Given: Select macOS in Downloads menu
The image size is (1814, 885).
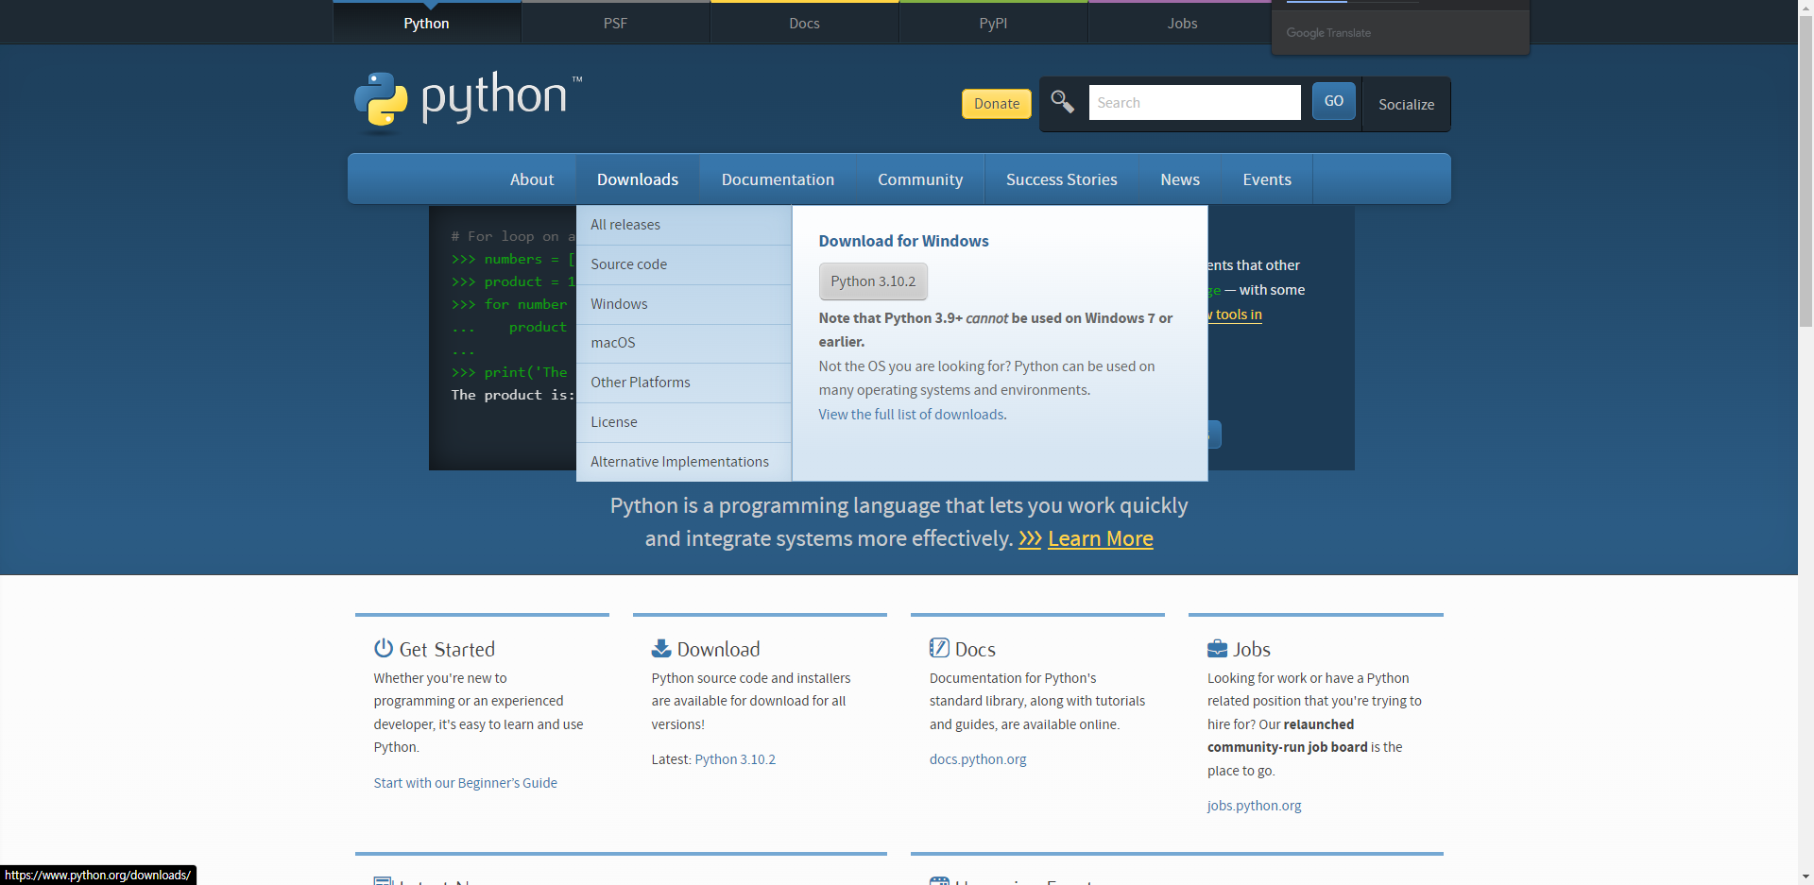Looking at the screenshot, I should (x=684, y=343).
